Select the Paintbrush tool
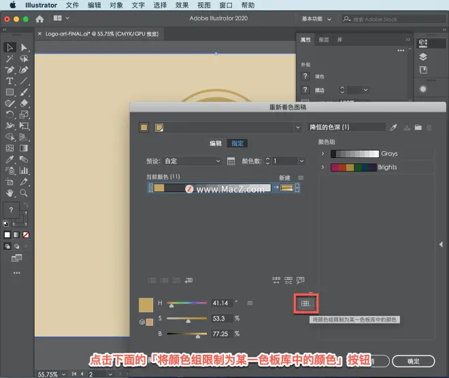 tap(24, 92)
